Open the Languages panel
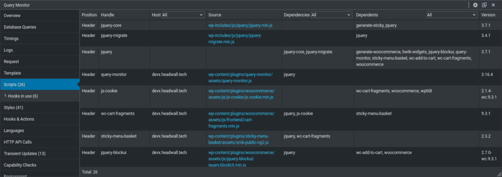This screenshot has height=177, width=502. [40, 130]
